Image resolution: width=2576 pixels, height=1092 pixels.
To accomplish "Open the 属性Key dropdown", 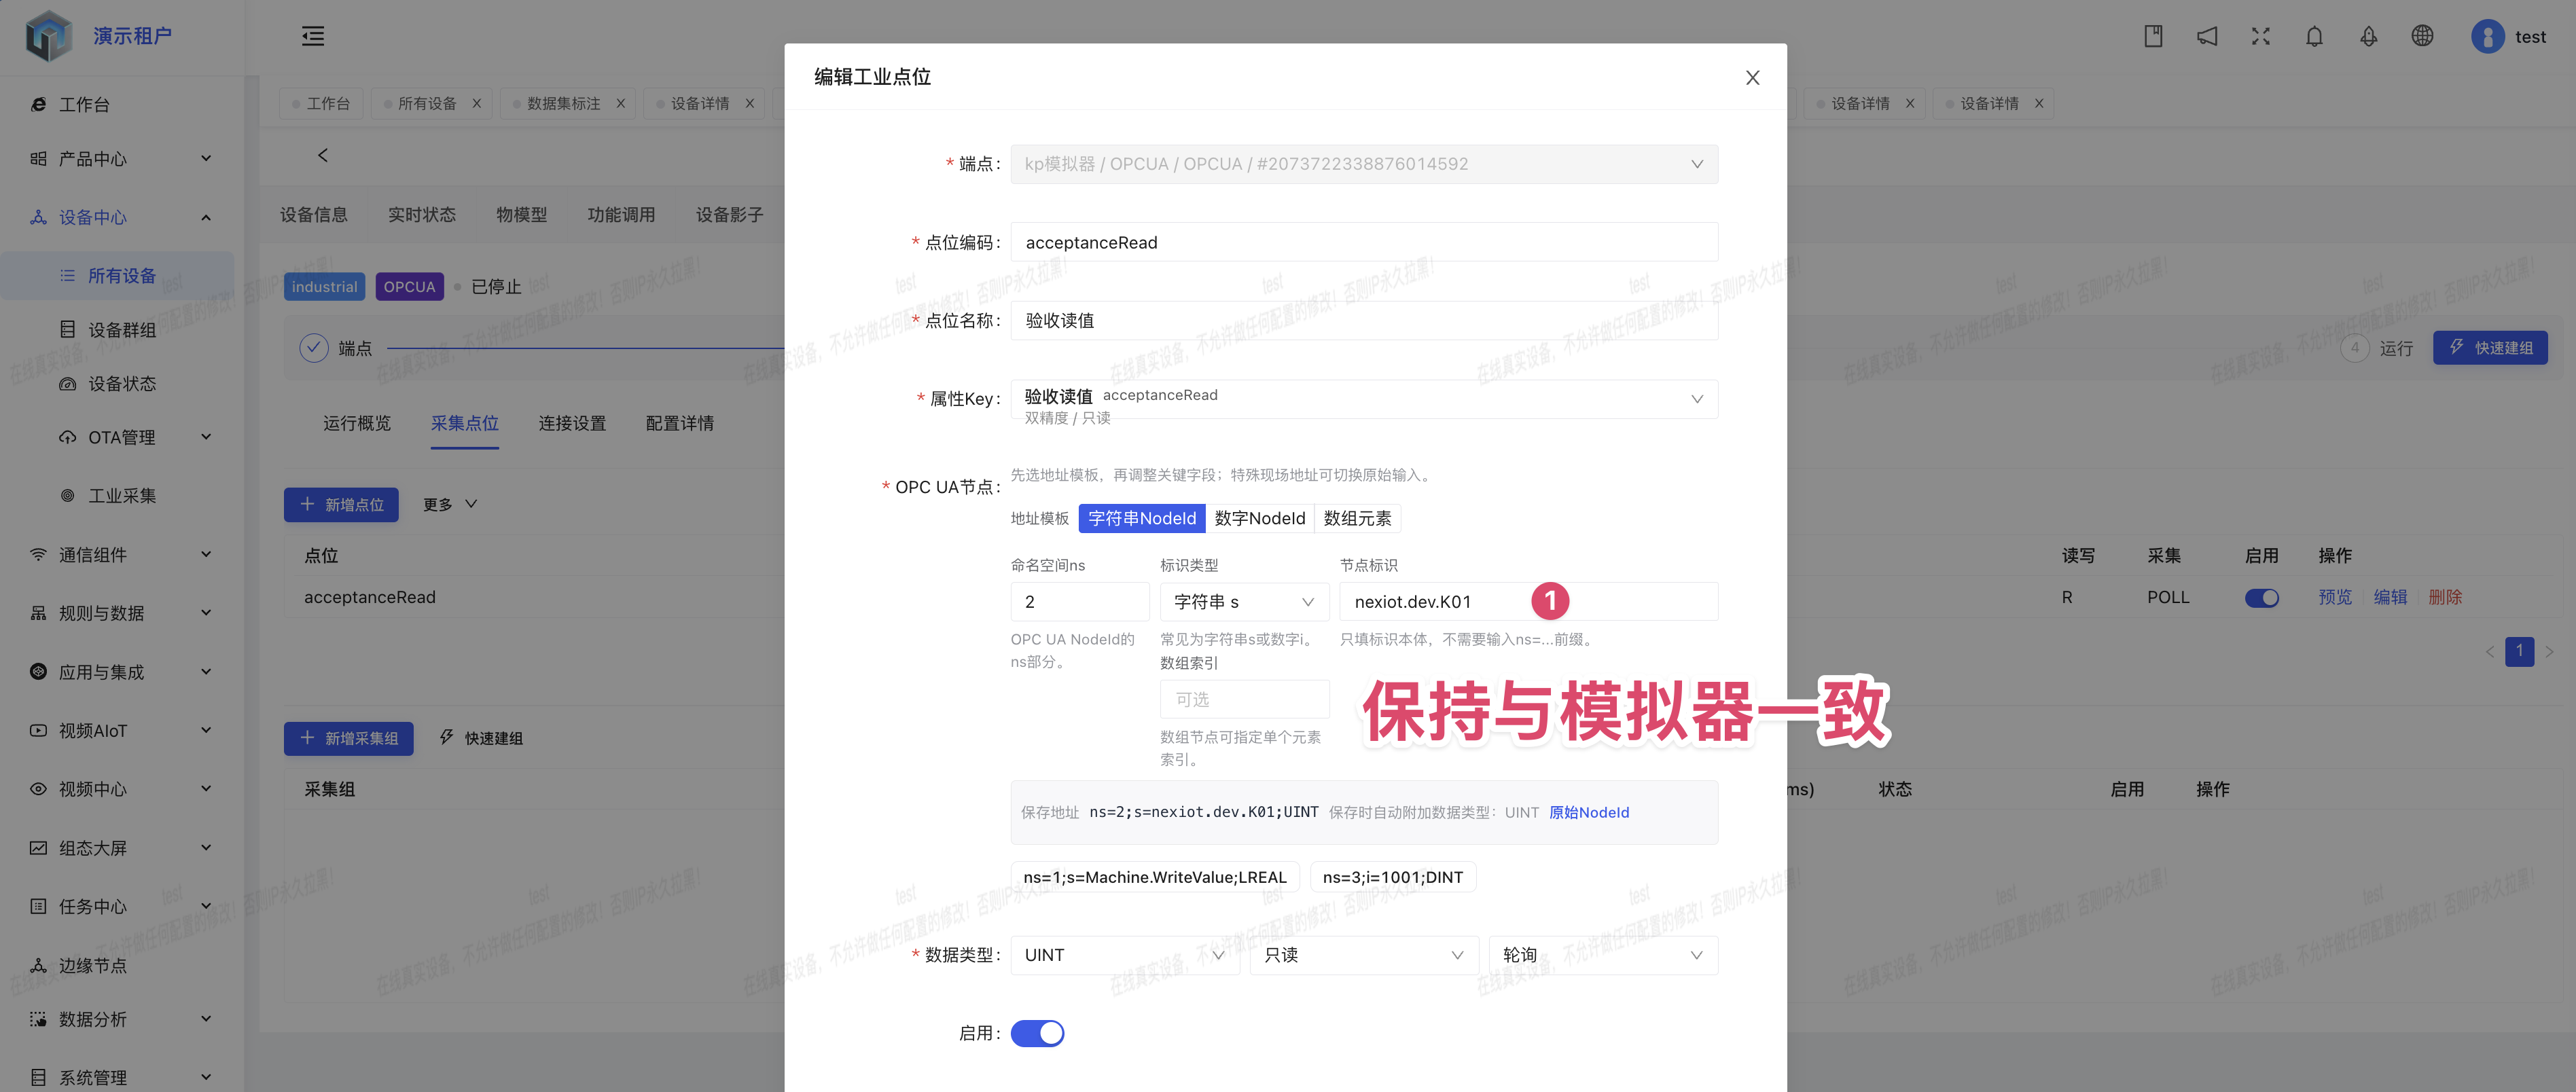I will [1364, 399].
